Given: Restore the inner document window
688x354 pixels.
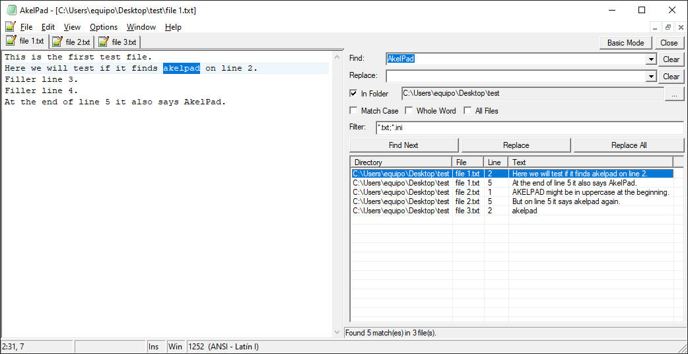Looking at the screenshot, I should pyautogui.click(x=668, y=27).
